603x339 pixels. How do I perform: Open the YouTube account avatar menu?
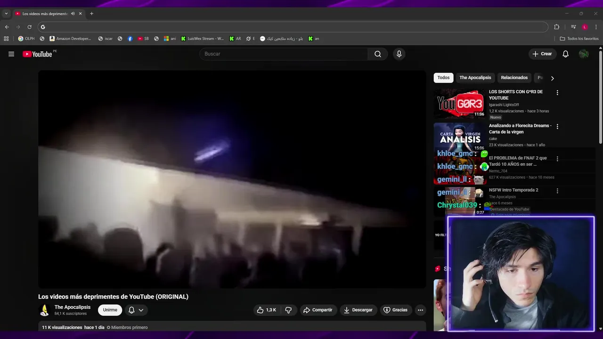pyautogui.click(x=584, y=54)
